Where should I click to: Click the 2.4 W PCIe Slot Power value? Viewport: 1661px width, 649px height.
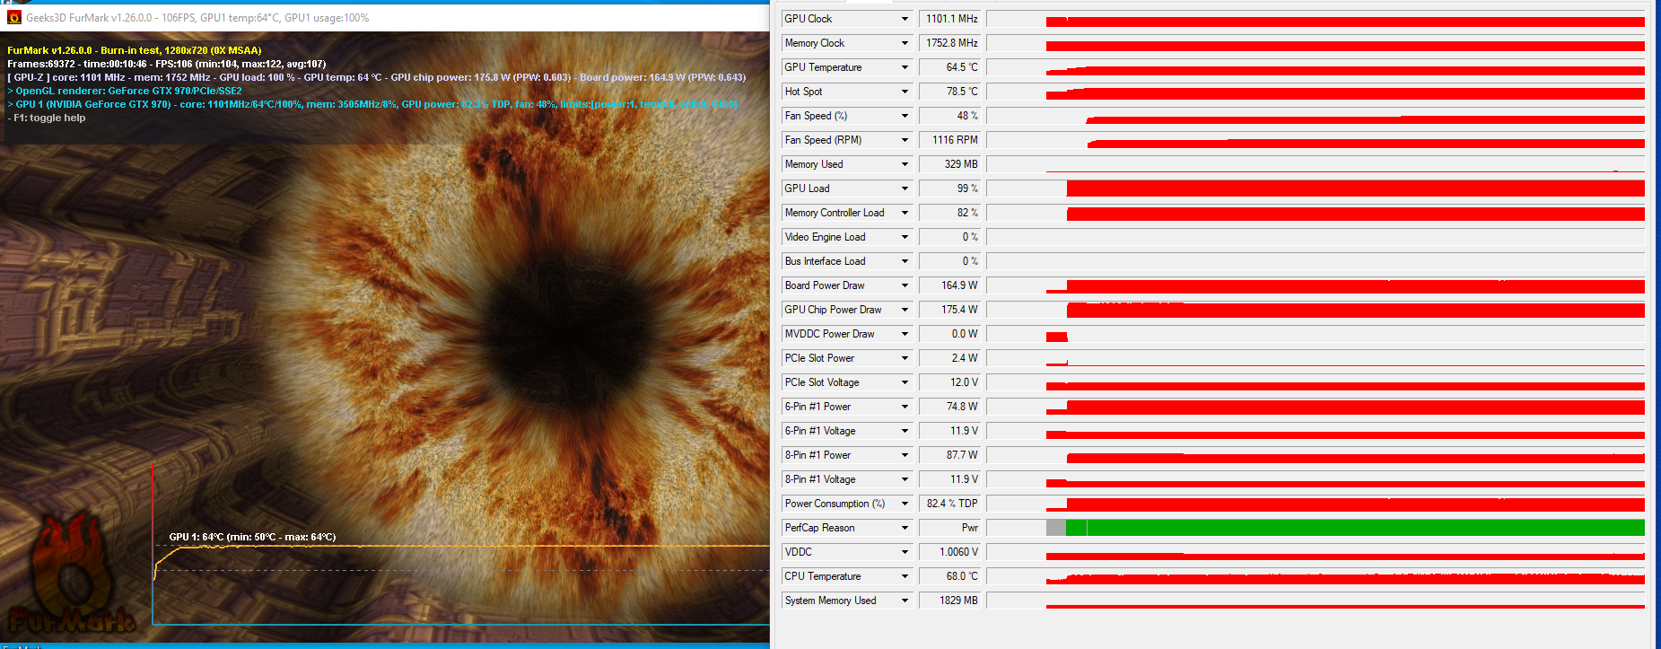[951, 358]
